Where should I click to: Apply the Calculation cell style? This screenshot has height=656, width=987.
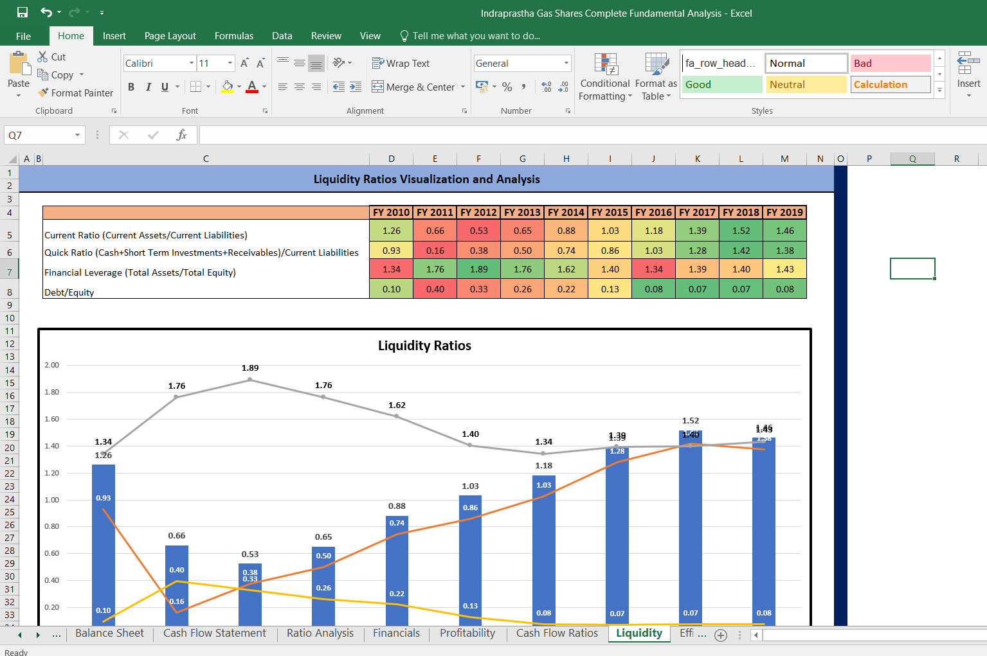pos(891,84)
